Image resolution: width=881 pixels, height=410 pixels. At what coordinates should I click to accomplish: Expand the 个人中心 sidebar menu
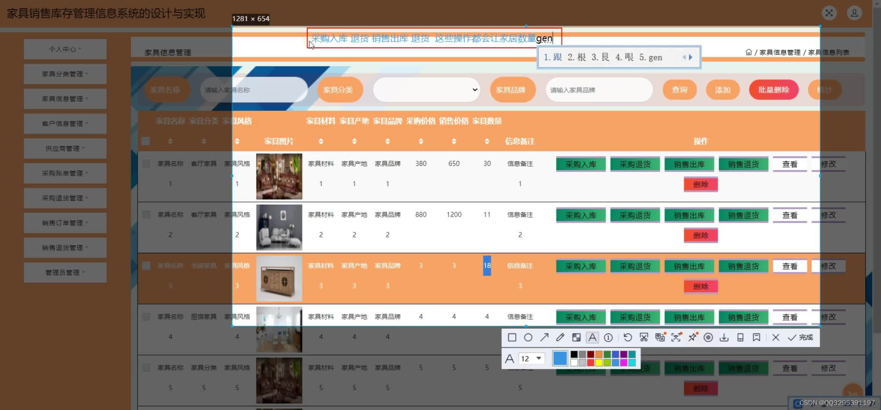point(65,49)
